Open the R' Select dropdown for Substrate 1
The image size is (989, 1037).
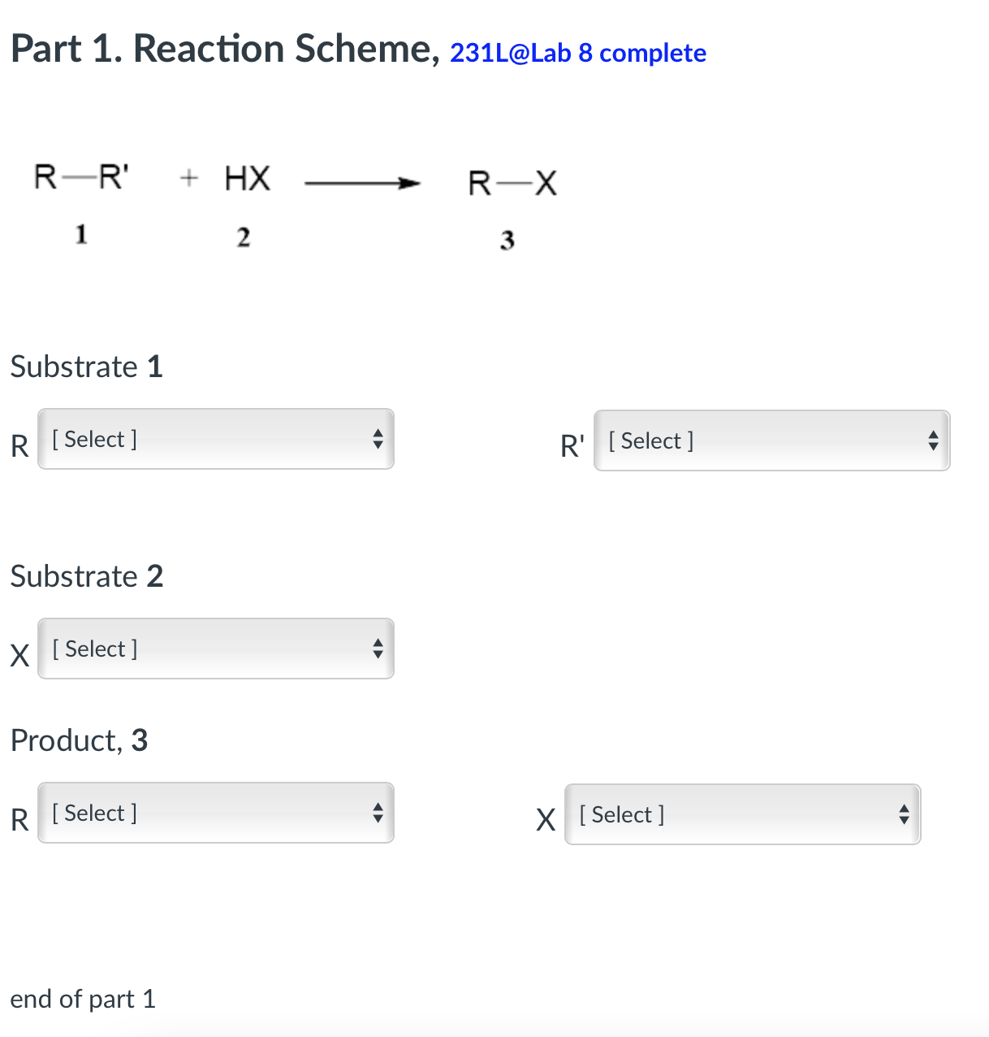tap(771, 440)
